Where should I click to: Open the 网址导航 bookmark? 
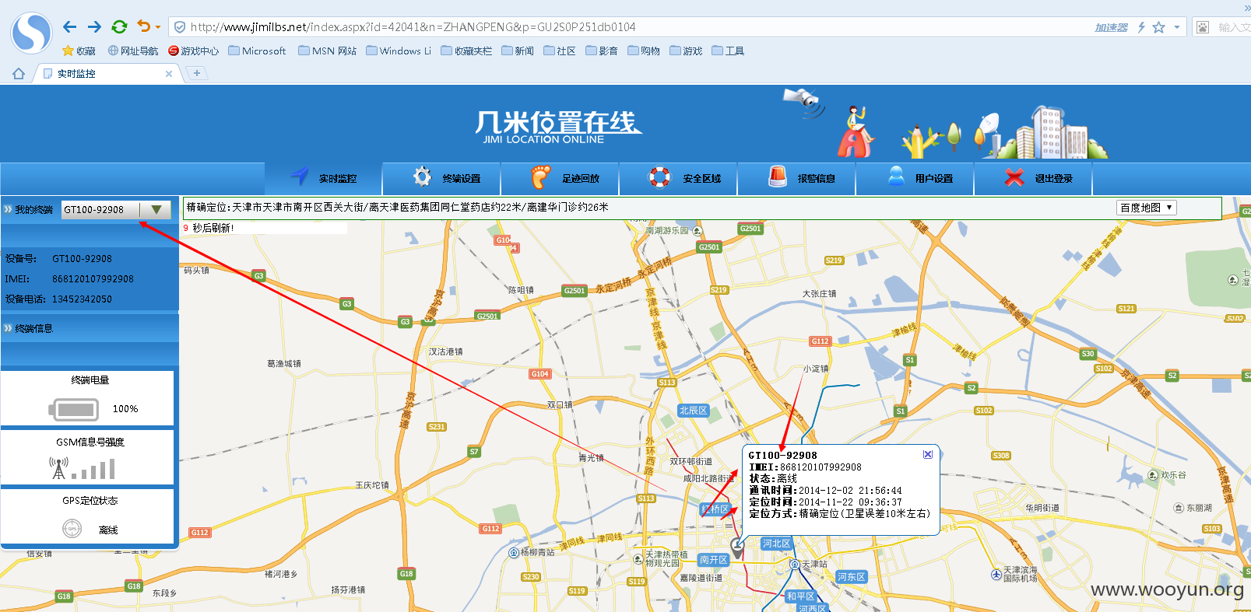tap(132, 51)
